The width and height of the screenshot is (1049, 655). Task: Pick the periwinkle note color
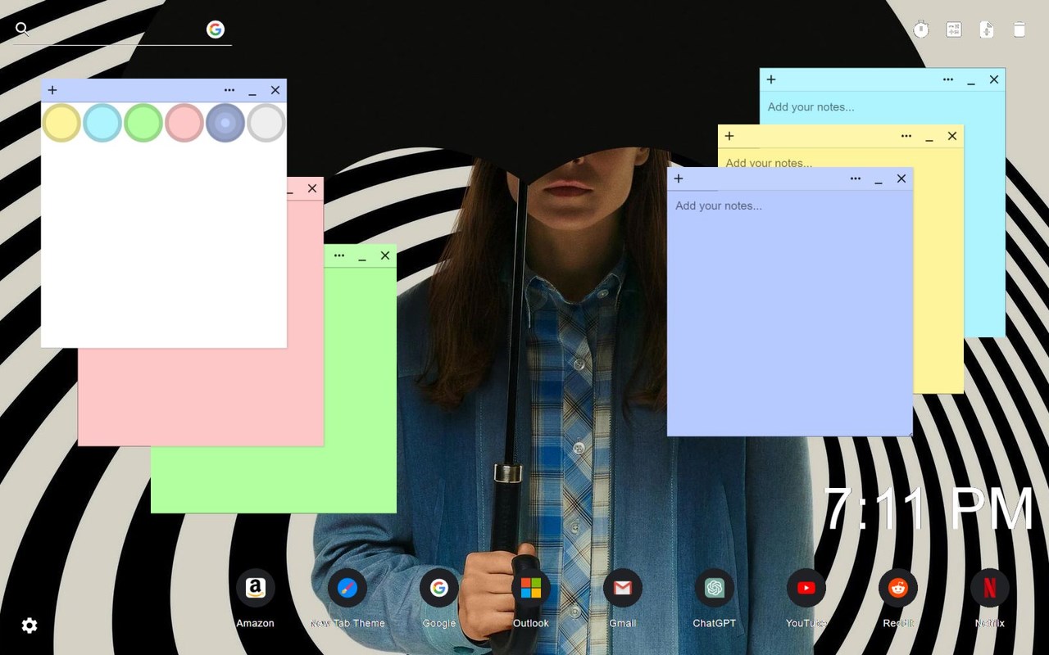coord(225,123)
